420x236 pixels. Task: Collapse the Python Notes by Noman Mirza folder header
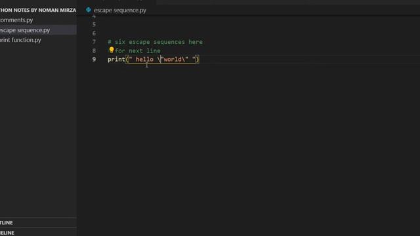tap(38, 10)
